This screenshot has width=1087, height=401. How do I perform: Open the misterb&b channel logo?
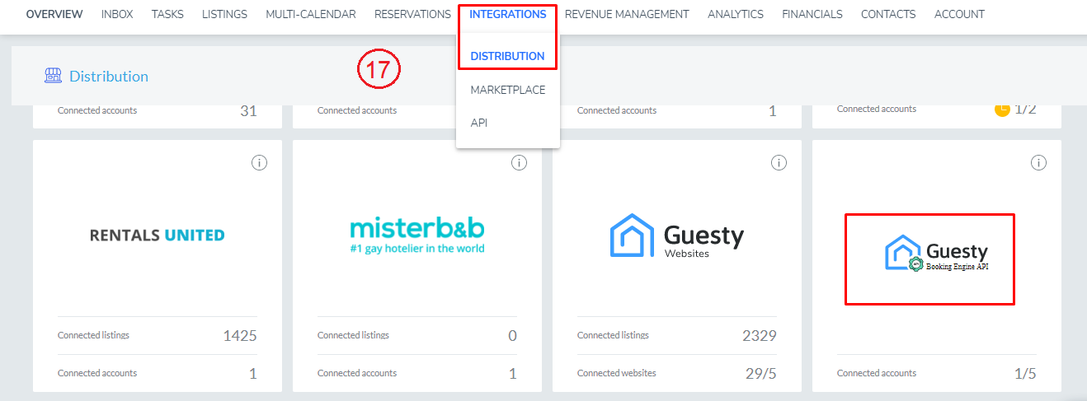pyautogui.click(x=417, y=235)
